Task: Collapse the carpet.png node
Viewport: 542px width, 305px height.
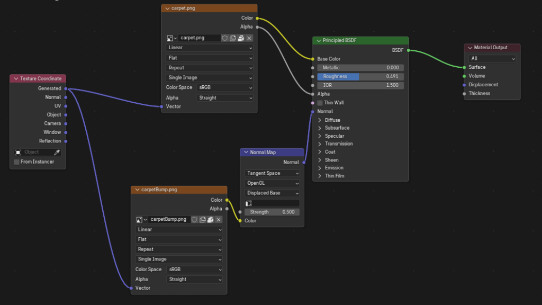Action: [167, 8]
